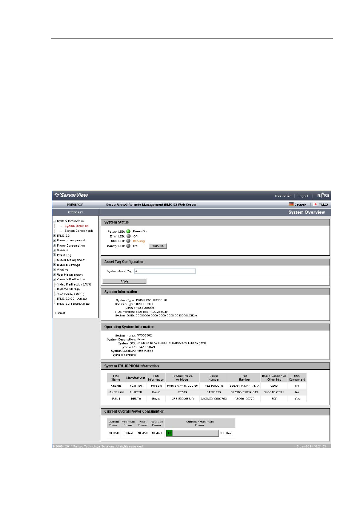Expand the Power Consumption tree node
This screenshot has height=509, width=360.
click(54, 245)
